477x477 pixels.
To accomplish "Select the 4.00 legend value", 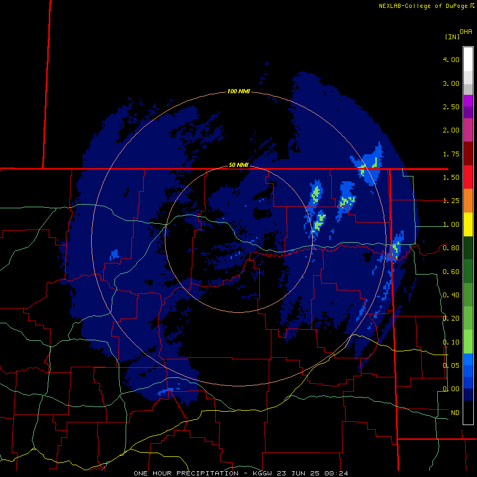I will point(451,59).
